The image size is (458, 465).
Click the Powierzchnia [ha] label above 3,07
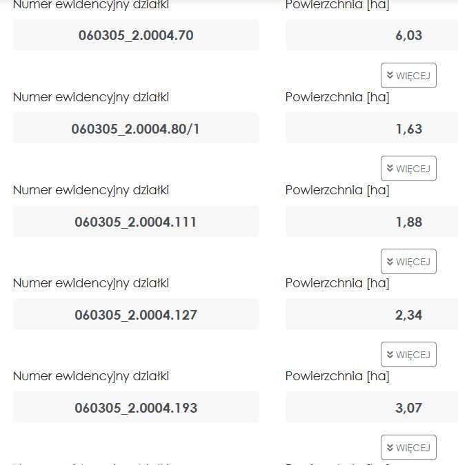pos(337,376)
